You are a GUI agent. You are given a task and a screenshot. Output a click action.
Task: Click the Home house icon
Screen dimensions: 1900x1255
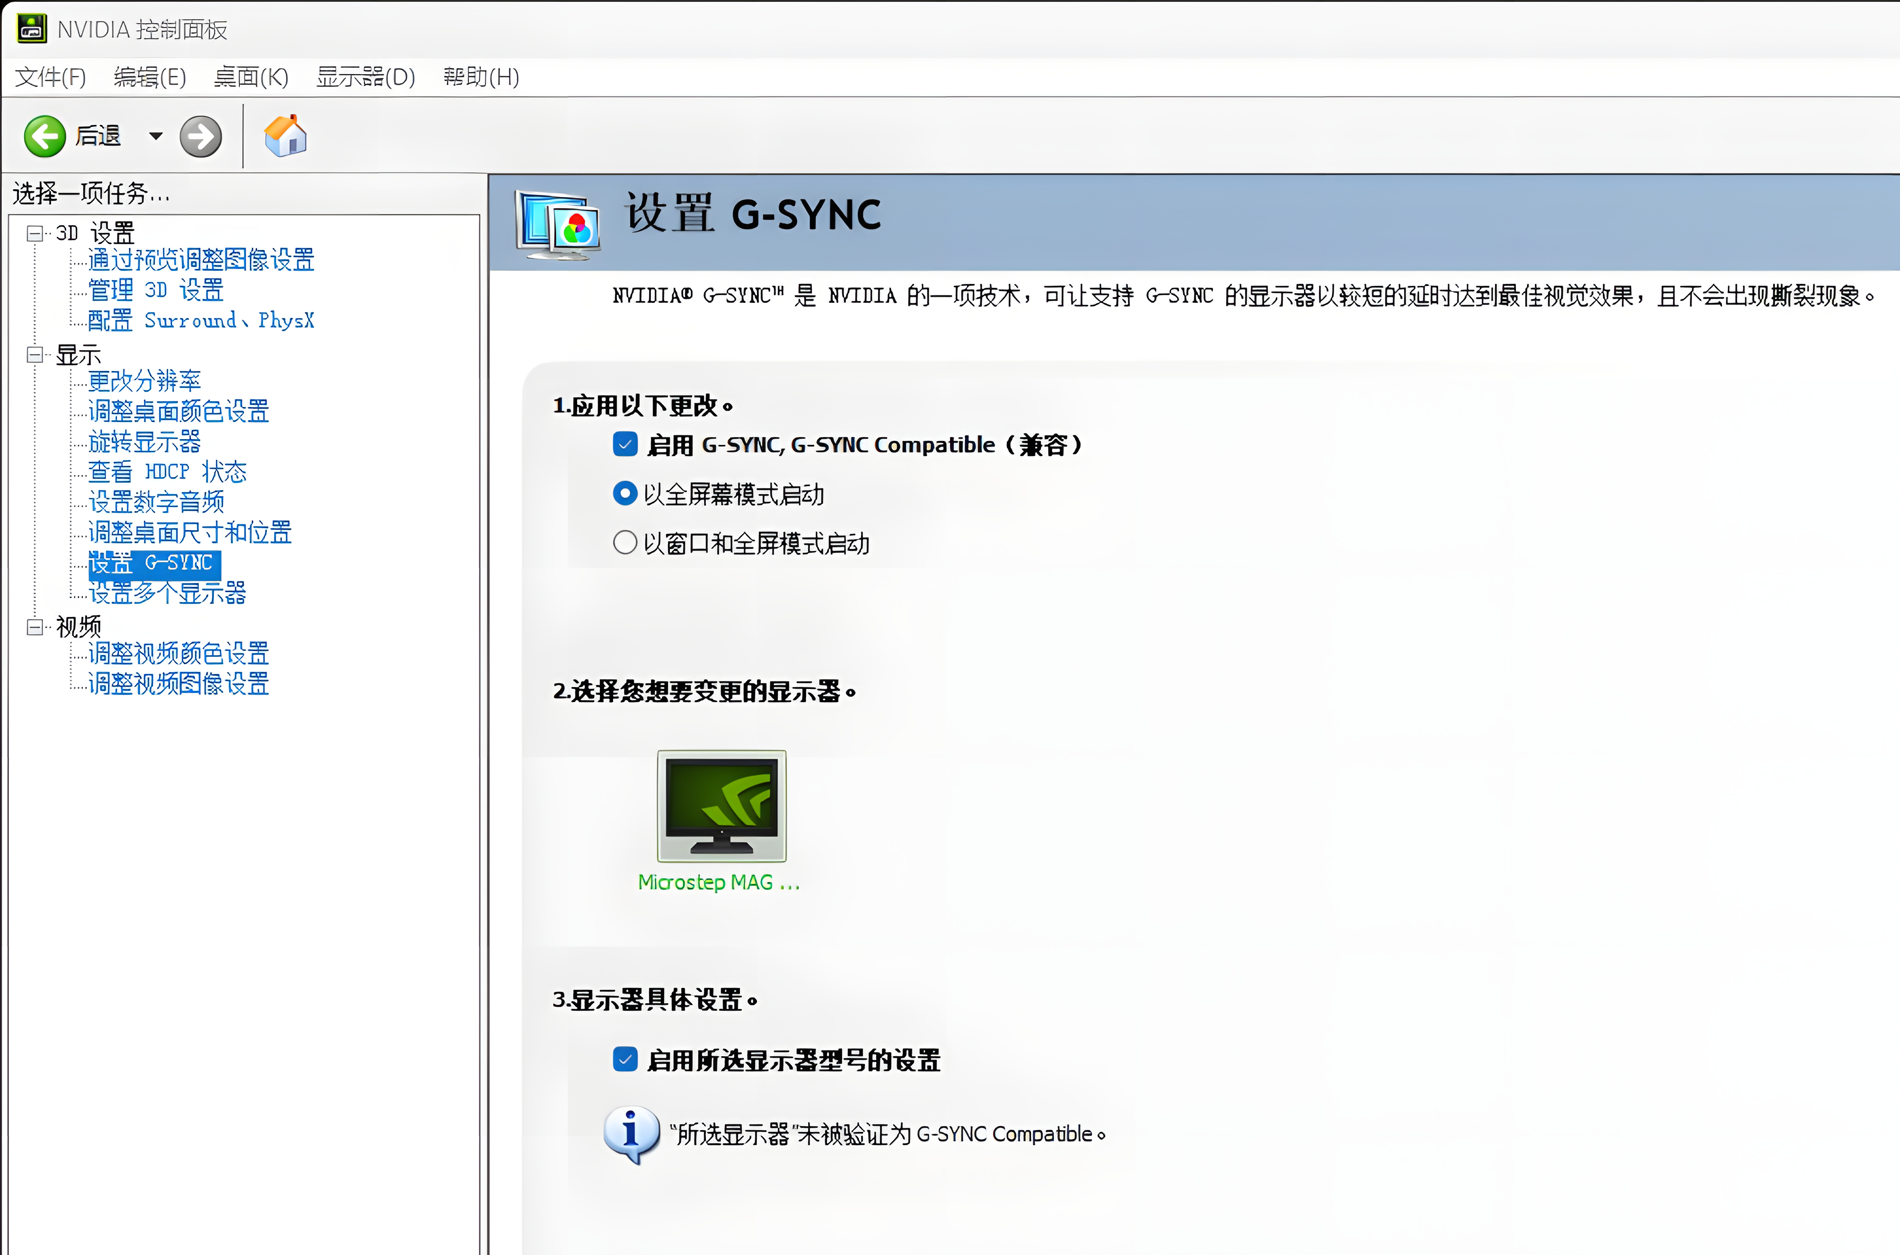pyautogui.click(x=286, y=136)
